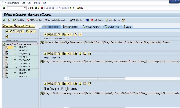Click the Subtotal S icon in Transportation Activities toolbar

click(x=76, y=34)
